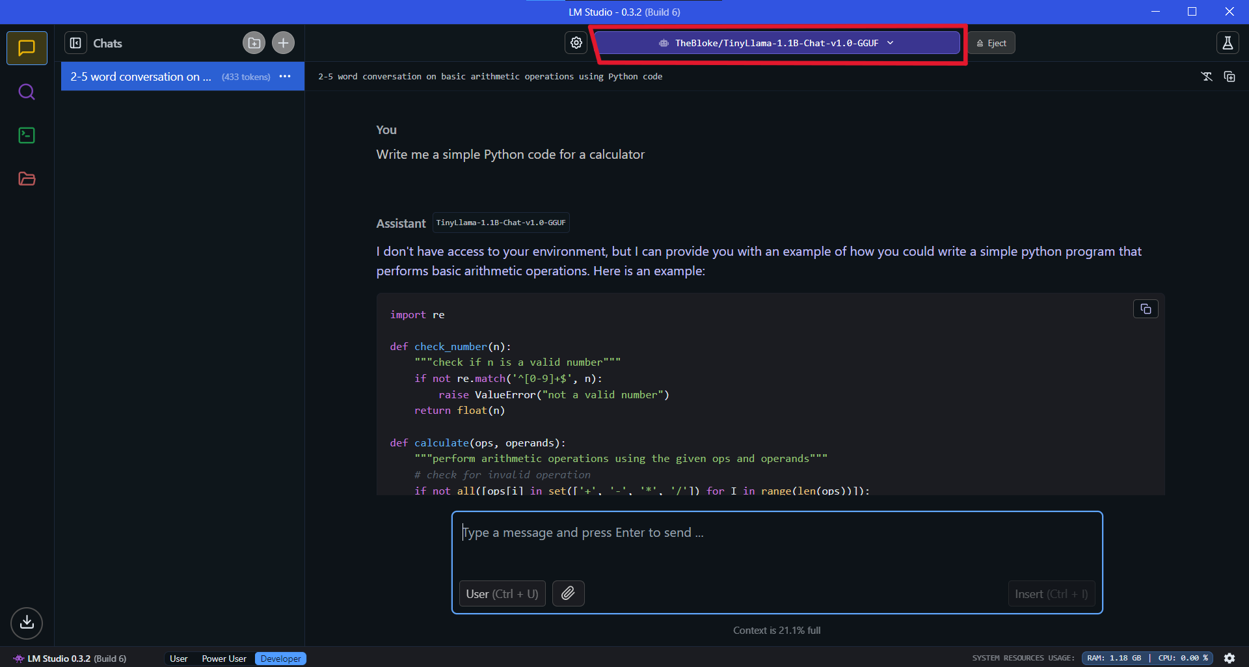
Task: Click the 'import re' code line
Action: (x=417, y=314)
